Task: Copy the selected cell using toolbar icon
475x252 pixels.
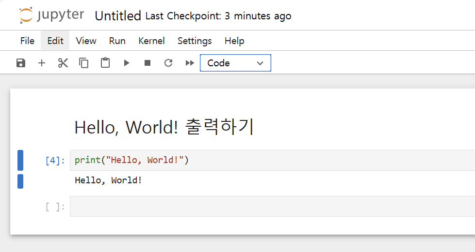Action: click(x=84, y=63)
